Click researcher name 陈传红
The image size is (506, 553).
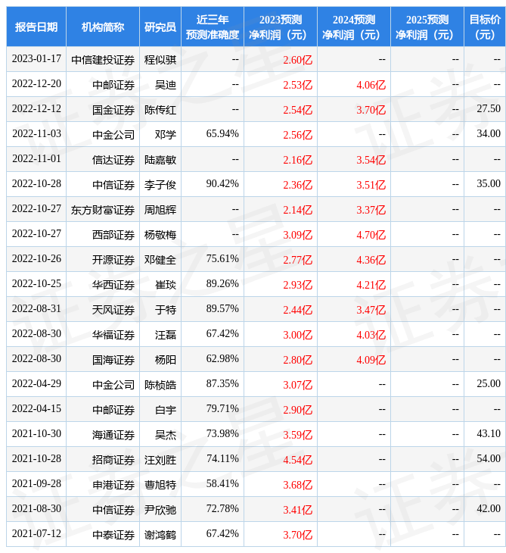tap(160, 110)
